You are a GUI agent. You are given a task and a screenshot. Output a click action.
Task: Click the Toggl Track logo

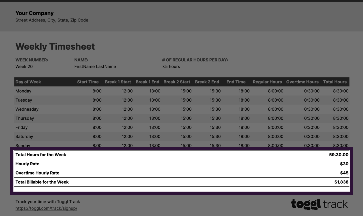pos(319,205)
